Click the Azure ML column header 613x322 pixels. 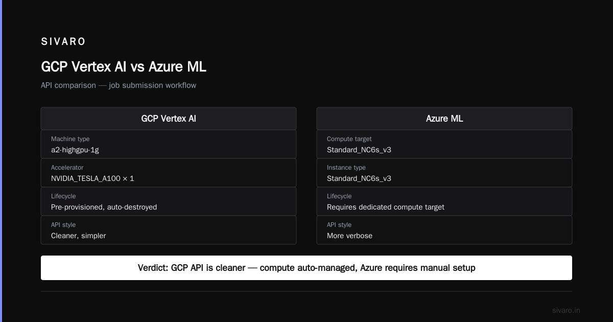click(444, 119)
